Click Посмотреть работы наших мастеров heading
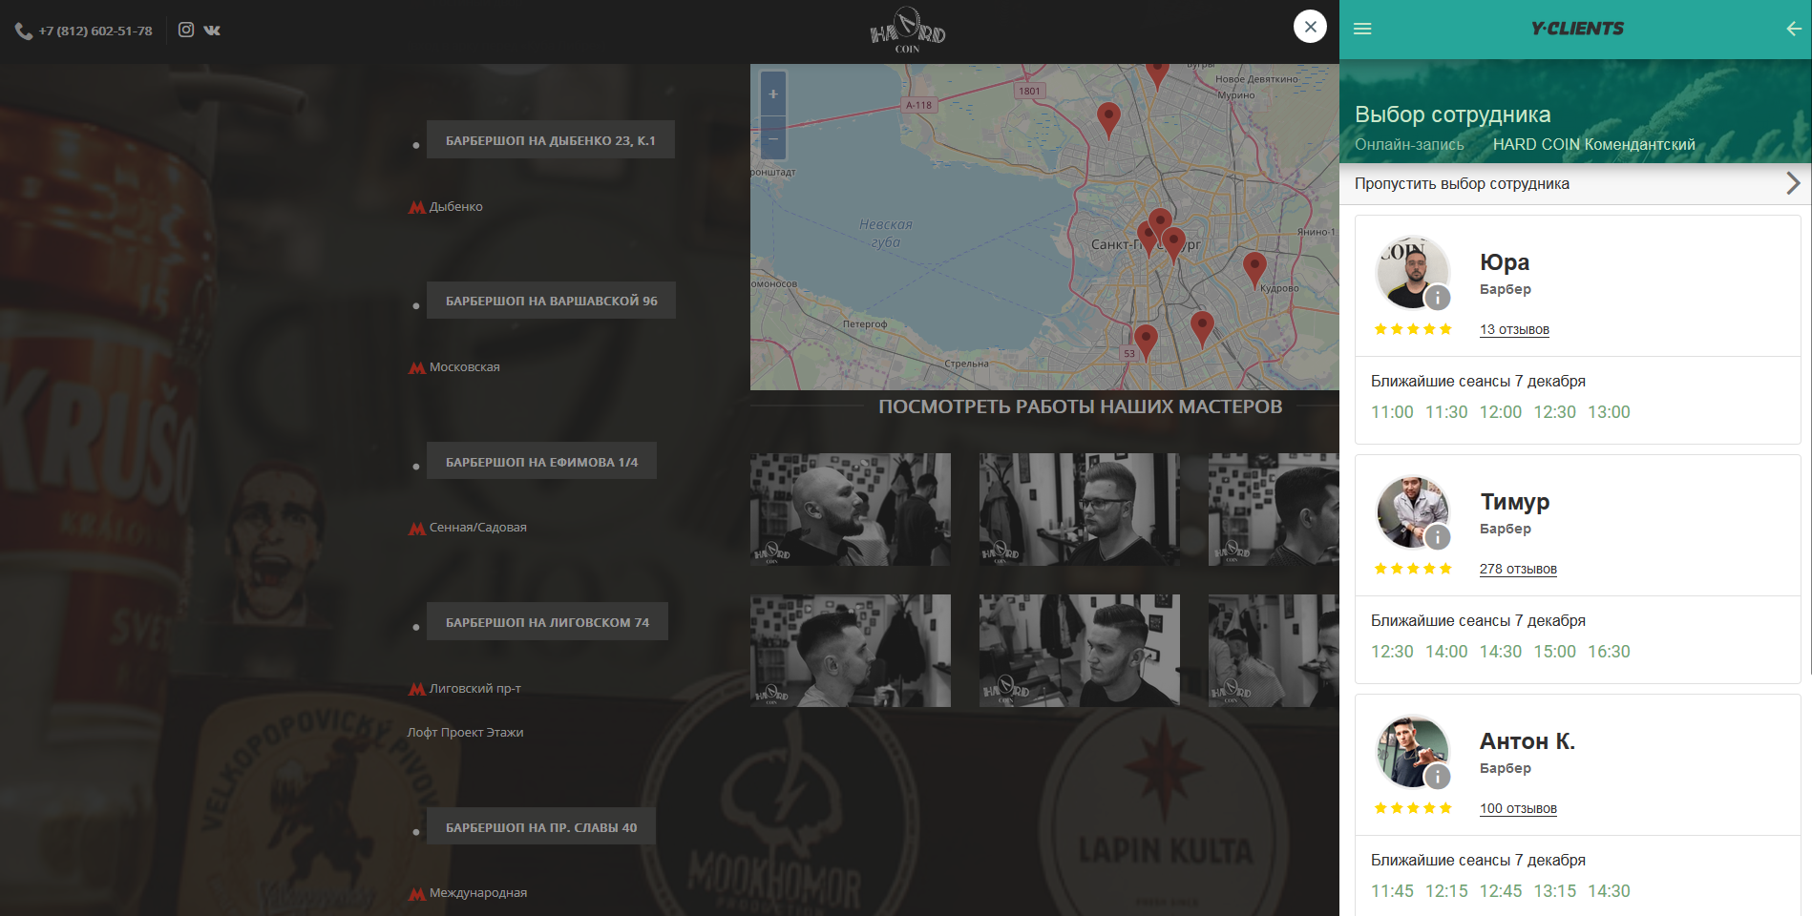This screenshot has height=916, width=1812. pos(1080,406)
